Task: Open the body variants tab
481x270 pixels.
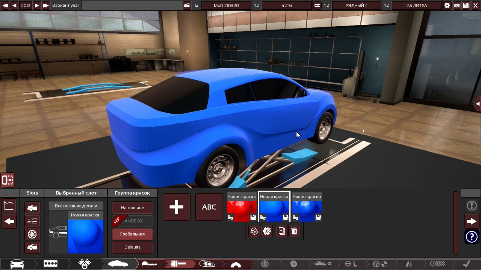Action: [x=150, y=264]
